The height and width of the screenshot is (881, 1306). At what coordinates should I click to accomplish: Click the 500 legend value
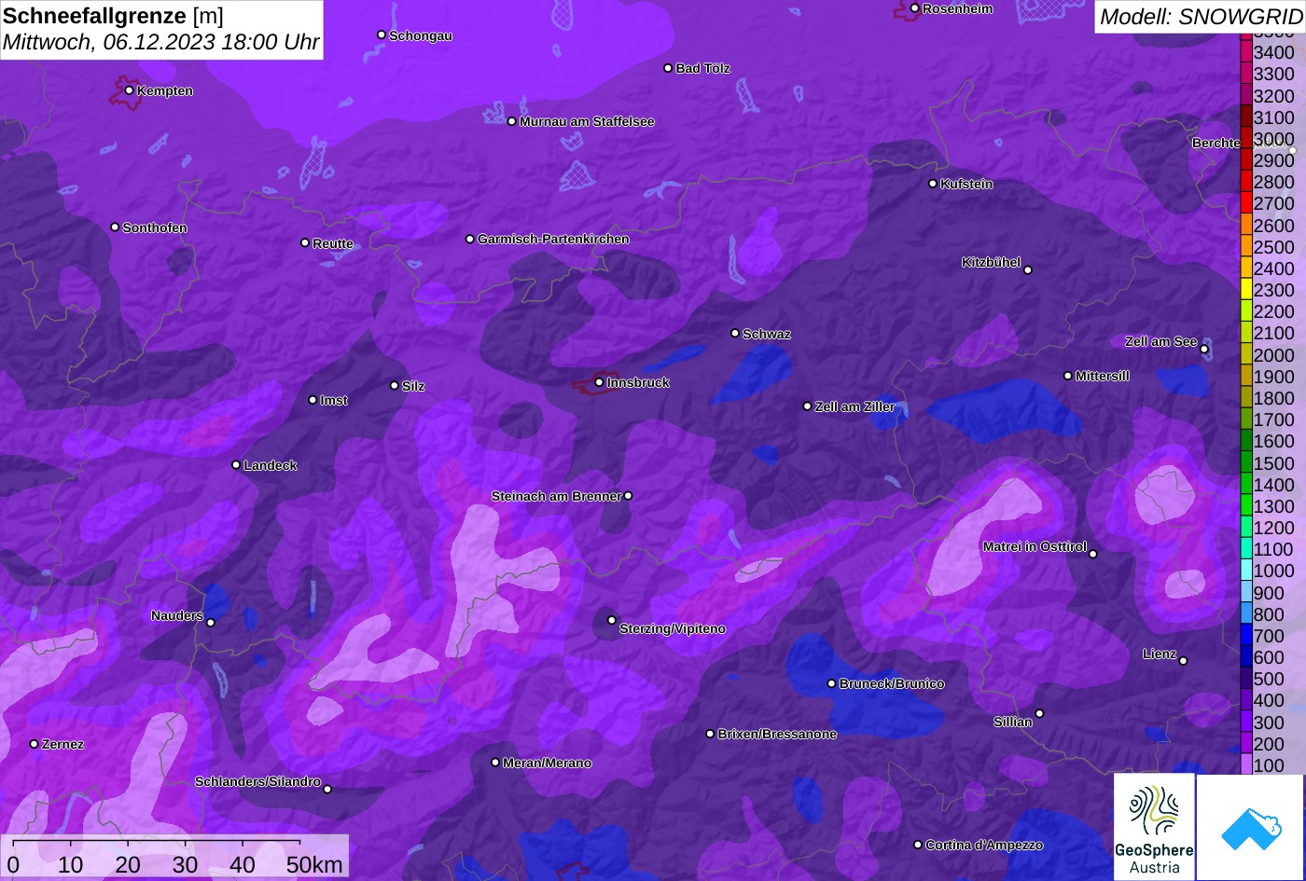coord(1269,679)
